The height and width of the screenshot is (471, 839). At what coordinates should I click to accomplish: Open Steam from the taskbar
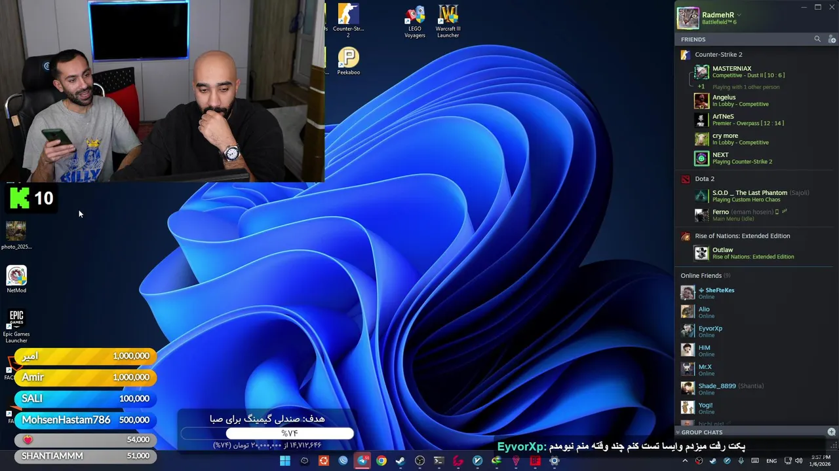click(400, 461)
